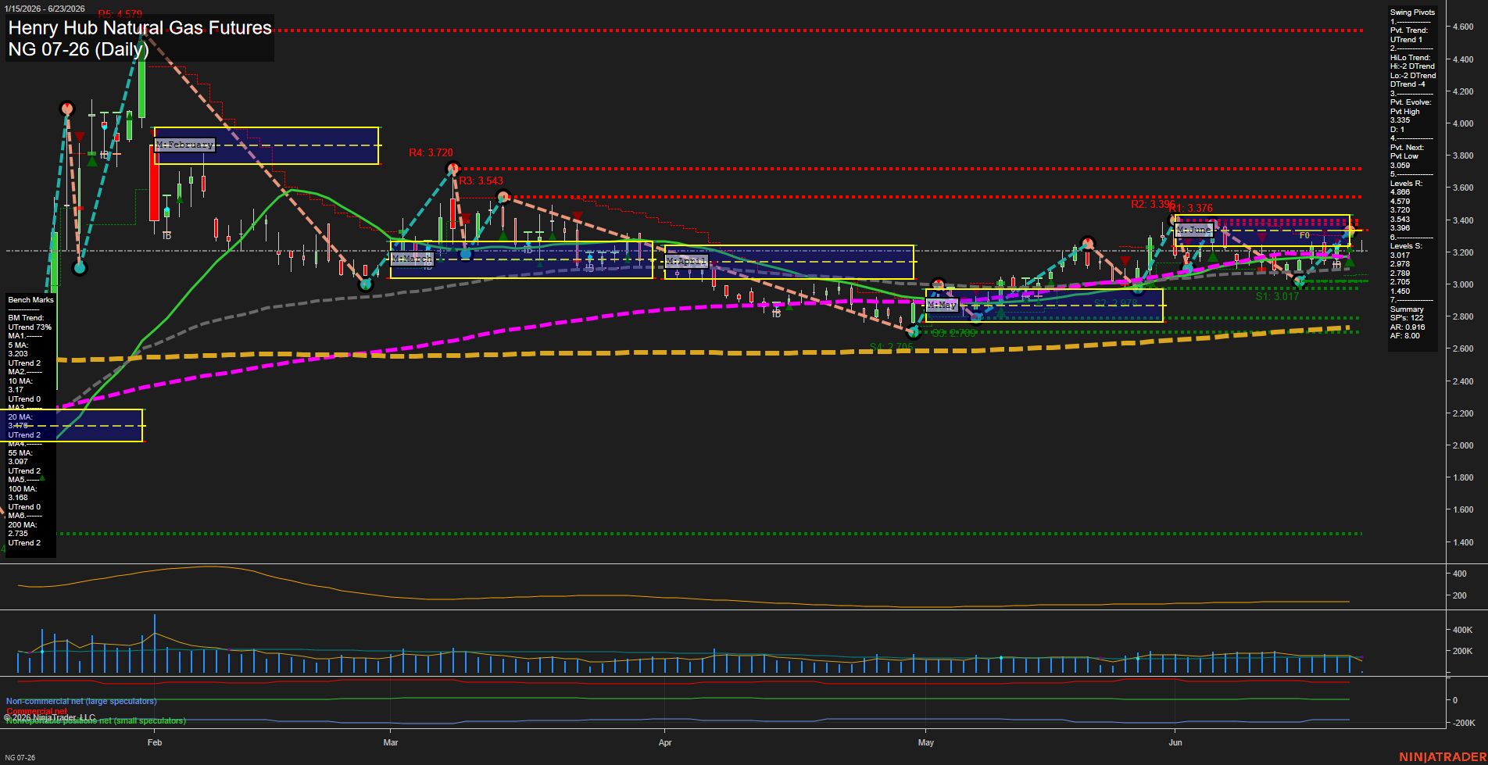1488x765 pixels.
Task: Click the Feb time axis marker
Action: pos(154,742)
